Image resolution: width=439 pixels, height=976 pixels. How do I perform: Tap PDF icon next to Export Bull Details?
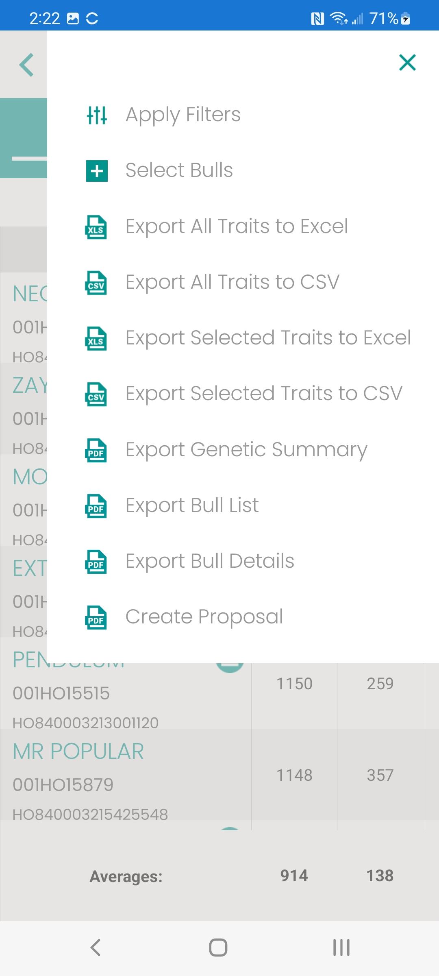pos(96,562)
